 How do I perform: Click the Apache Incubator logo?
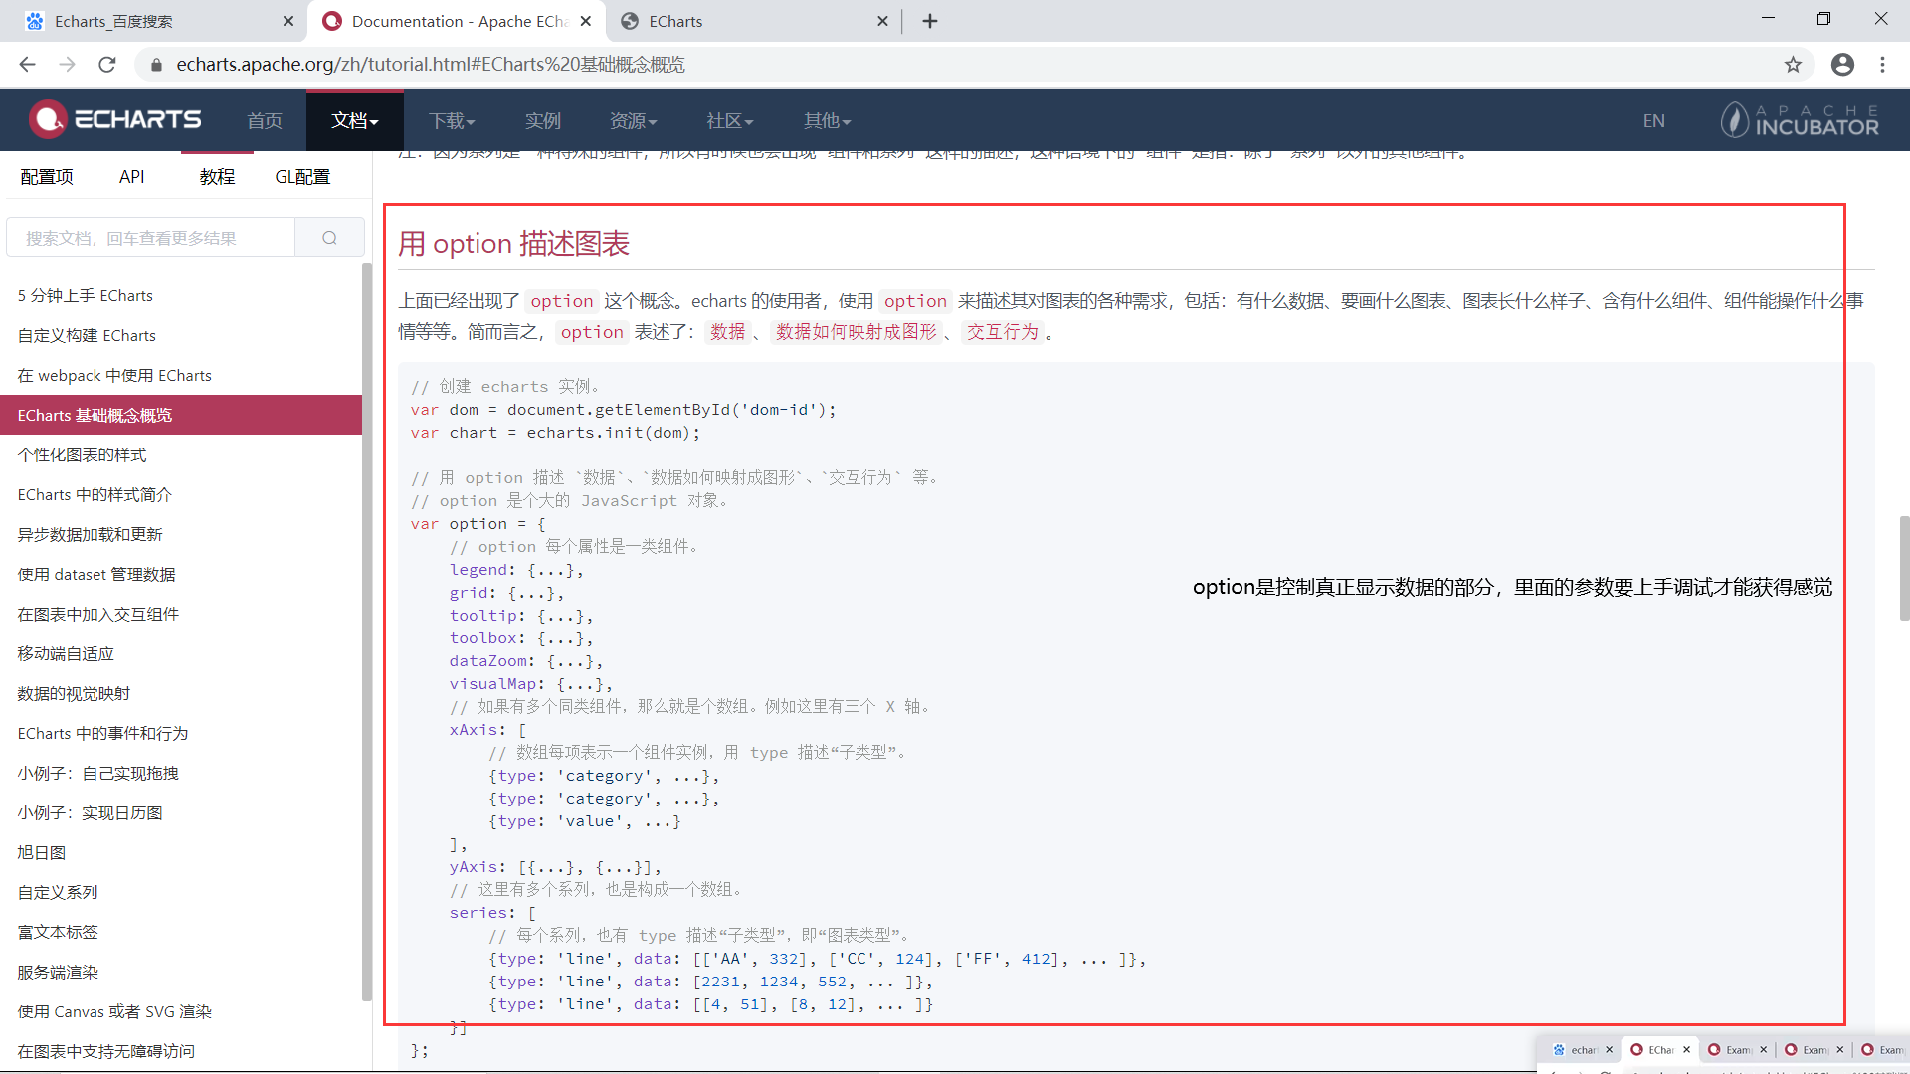click(1800, 120)
